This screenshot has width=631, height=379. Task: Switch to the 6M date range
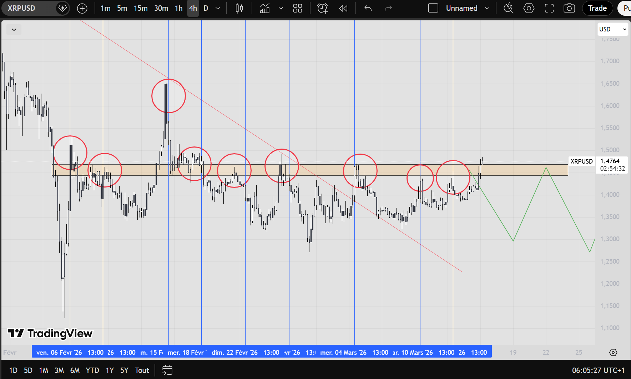pyautogui.click(x=75, y=370)
